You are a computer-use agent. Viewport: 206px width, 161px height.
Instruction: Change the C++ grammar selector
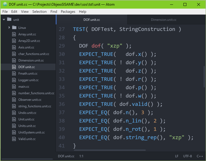point(200,156)
